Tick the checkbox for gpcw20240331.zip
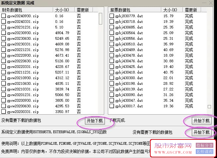 [4, 22]
